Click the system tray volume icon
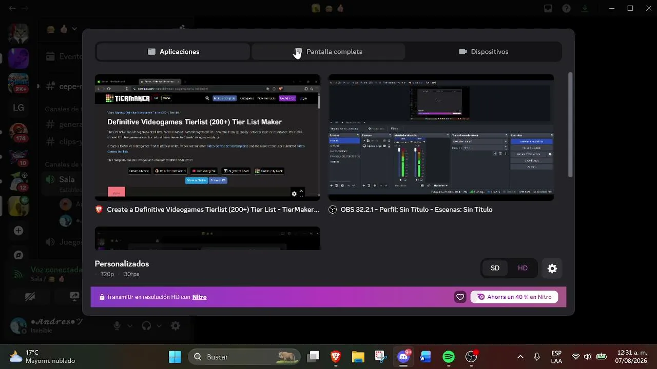Image resolution: width=657 pixels, height=369 pixels. 588,357
